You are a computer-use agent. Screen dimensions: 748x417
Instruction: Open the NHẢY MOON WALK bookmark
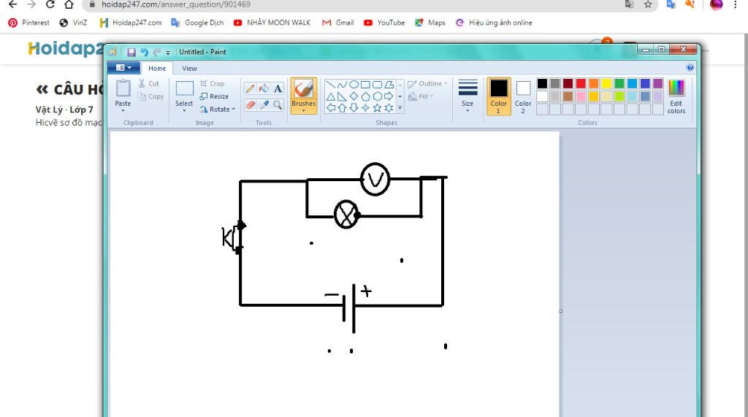(272, 23)
